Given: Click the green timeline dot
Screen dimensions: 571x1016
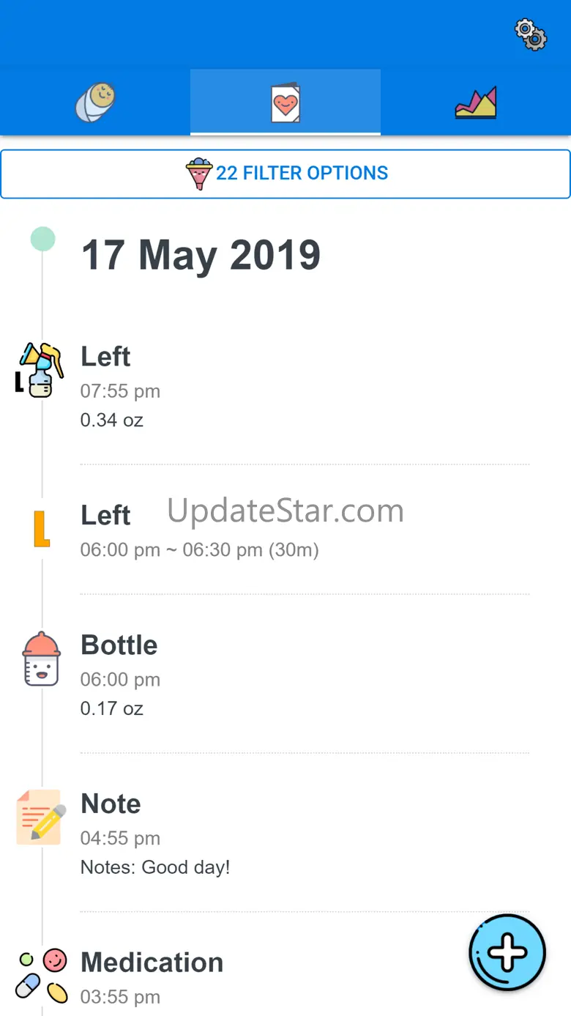Looking at the screenshot, I should [x=42, y=239].
